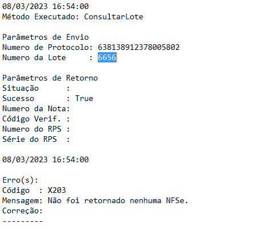This screenshot has width=260, height=240.
Task: Click the first timestamp 08/03/2023 16:54:00
Action: (46, 6)
